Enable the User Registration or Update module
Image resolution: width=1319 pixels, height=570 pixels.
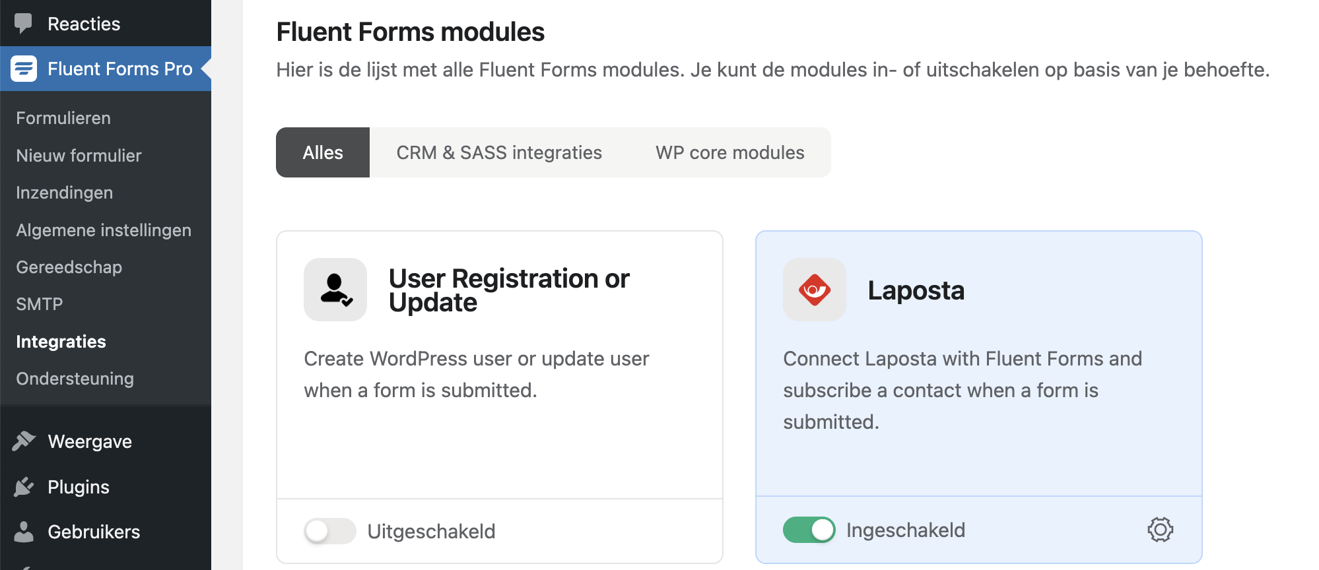[x=330, y=531]
